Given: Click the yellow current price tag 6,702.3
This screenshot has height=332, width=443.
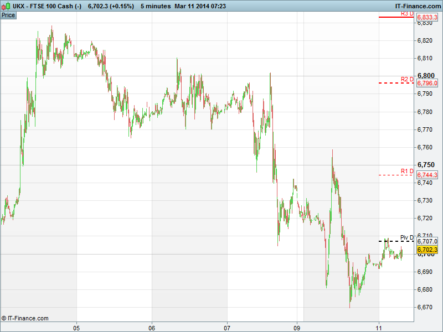Looking at the screenshot, I should coord(427,250).
